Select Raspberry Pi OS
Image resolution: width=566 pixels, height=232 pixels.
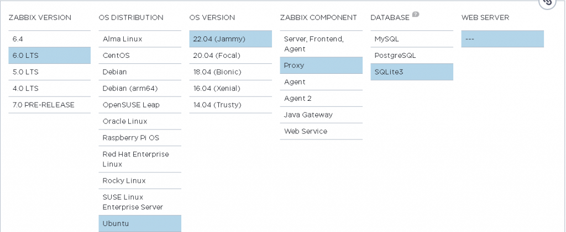140,138
